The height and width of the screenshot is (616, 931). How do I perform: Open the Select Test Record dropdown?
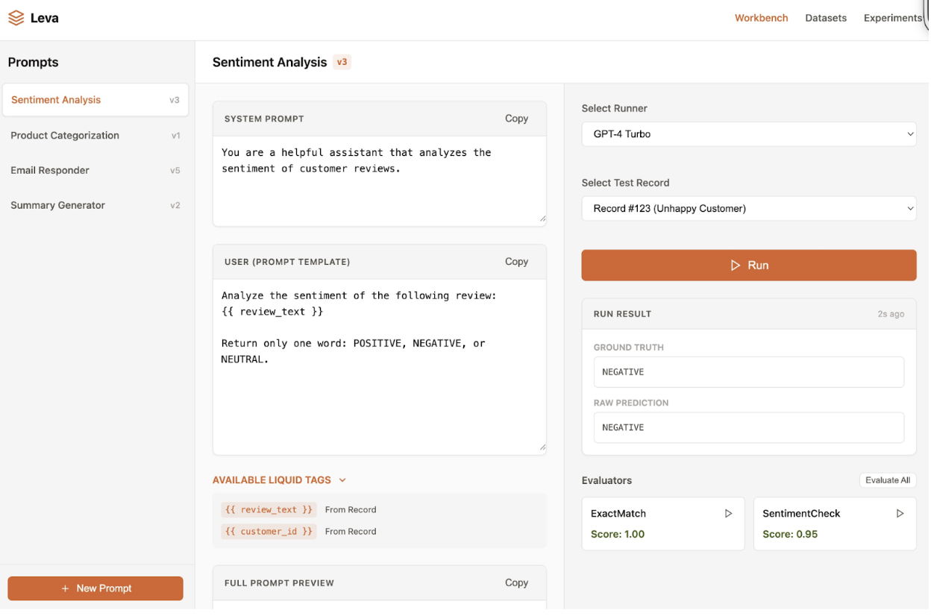[x=748, y=209]
